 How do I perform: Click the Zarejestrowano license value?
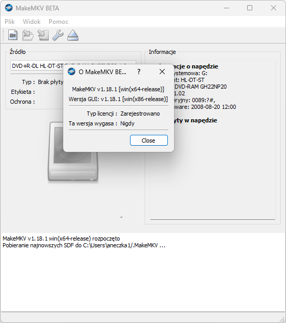click(140, 114)
